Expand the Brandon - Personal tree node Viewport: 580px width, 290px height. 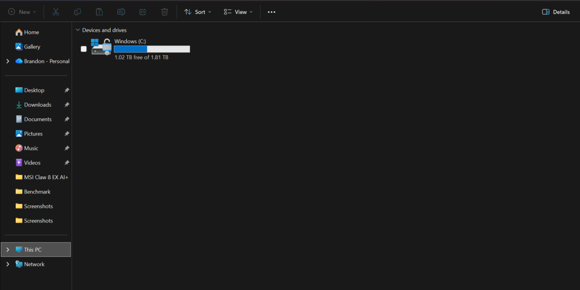(8, 61)
